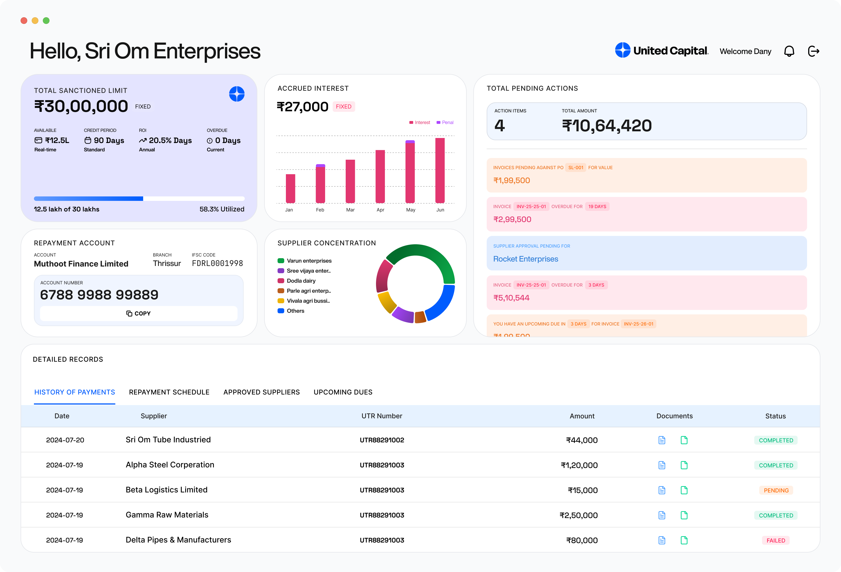
Task: Click the logout icon
Action: (813, 51)
